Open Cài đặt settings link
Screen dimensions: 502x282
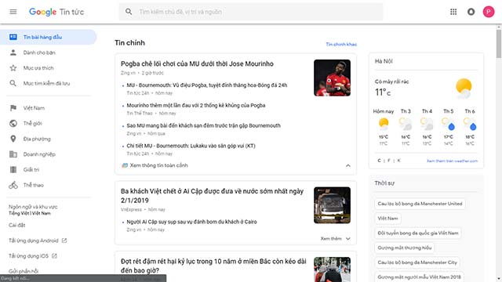tap(17, 225)
